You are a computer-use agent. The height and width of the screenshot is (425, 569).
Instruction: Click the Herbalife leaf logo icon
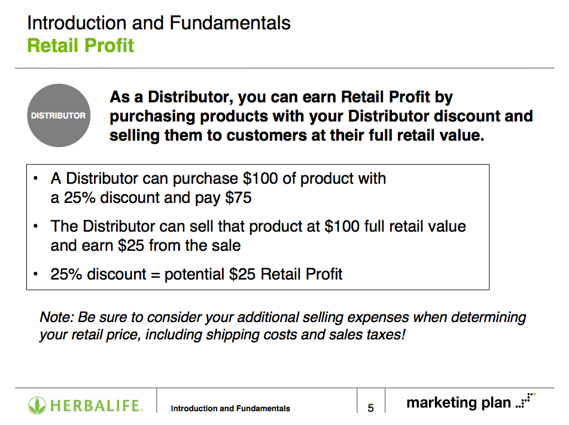[37, 405]
